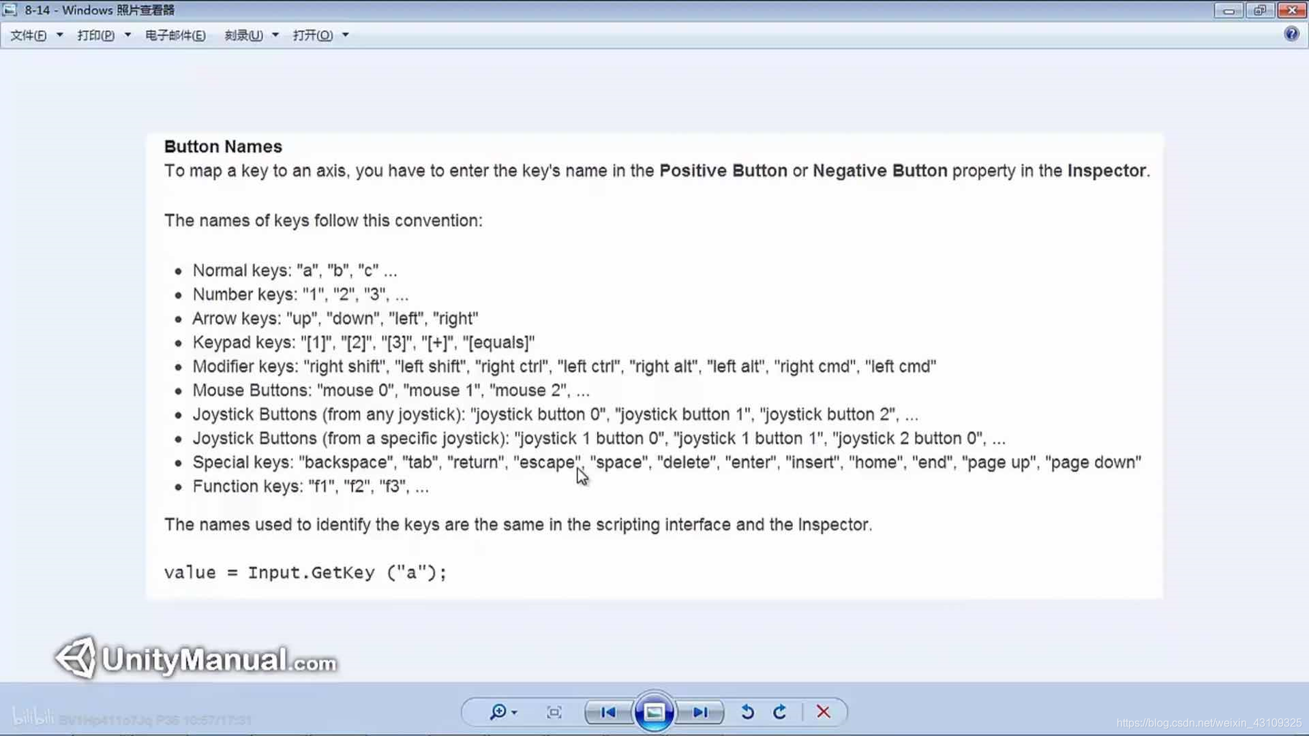
Task: Expand the 打开(O) dropdown arrow
Action: [x=346, y=35]
